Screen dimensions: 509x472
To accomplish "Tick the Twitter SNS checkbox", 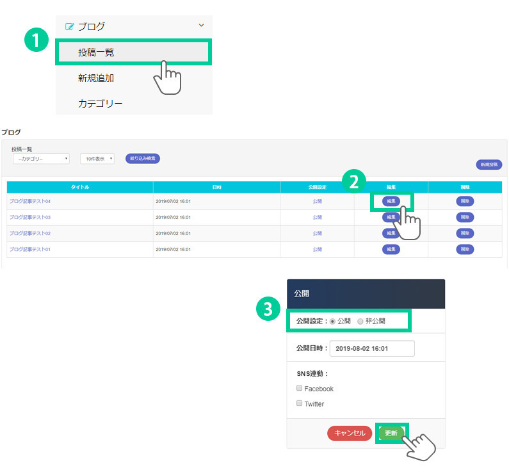I will tap(299, 403).
